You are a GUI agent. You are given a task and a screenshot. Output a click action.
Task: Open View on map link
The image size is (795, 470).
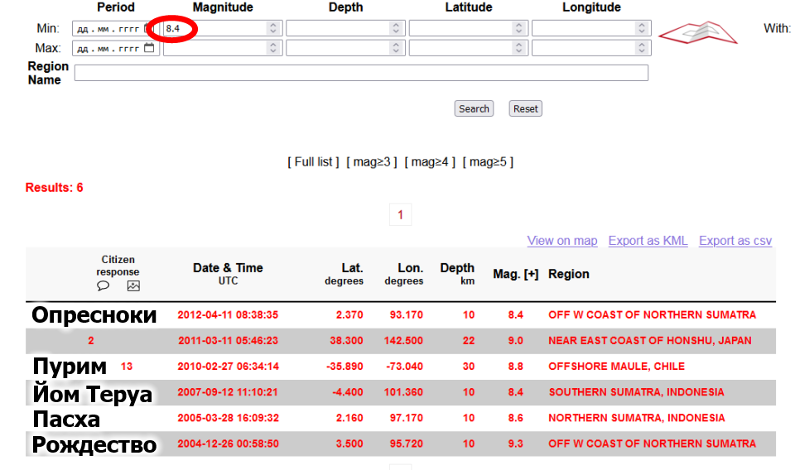pyautogui.click(x=561, y=241)
